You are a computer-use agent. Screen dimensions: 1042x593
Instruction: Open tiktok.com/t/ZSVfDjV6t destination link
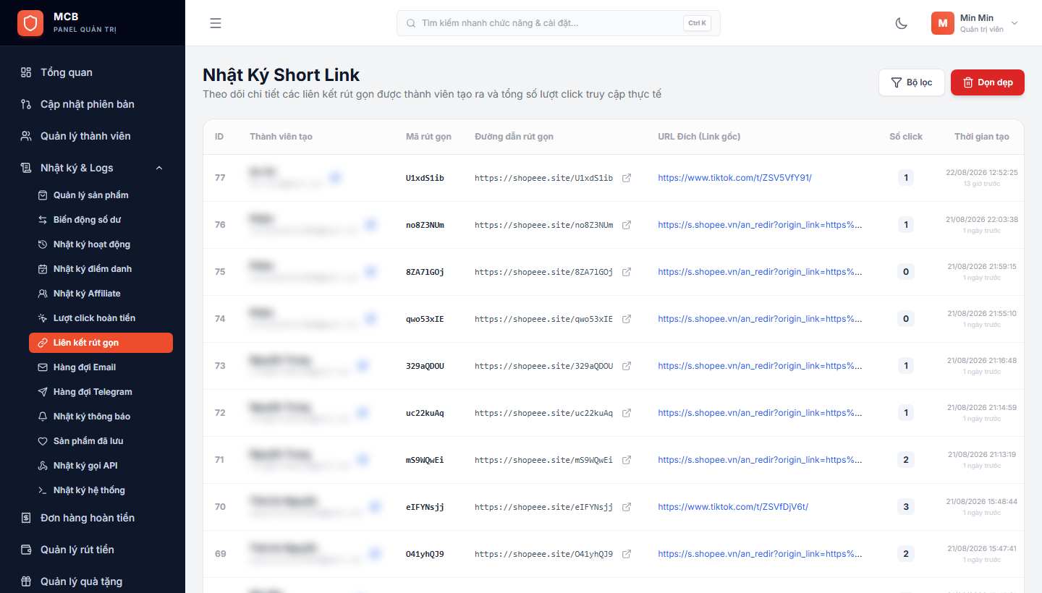pyautogui.click(x=733, y=507)
